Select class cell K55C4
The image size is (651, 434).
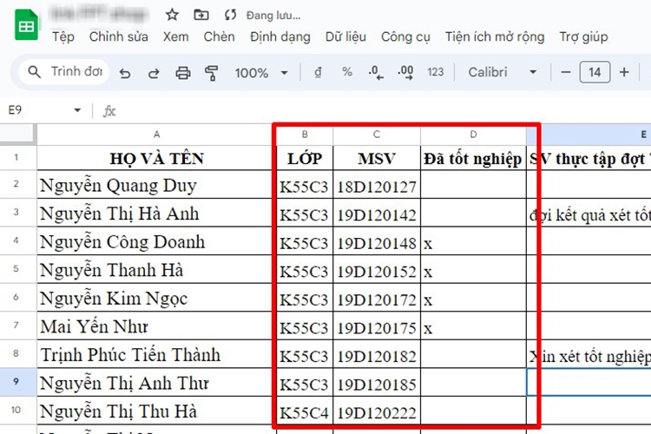point(305,411)
